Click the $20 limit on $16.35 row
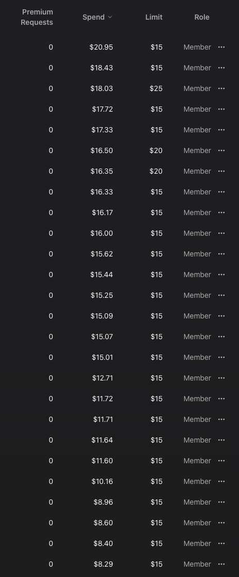 point(156,171)
